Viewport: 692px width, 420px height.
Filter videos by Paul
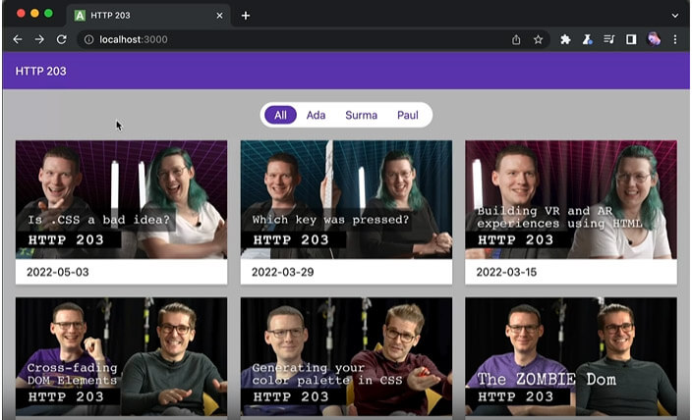[407, 115]
